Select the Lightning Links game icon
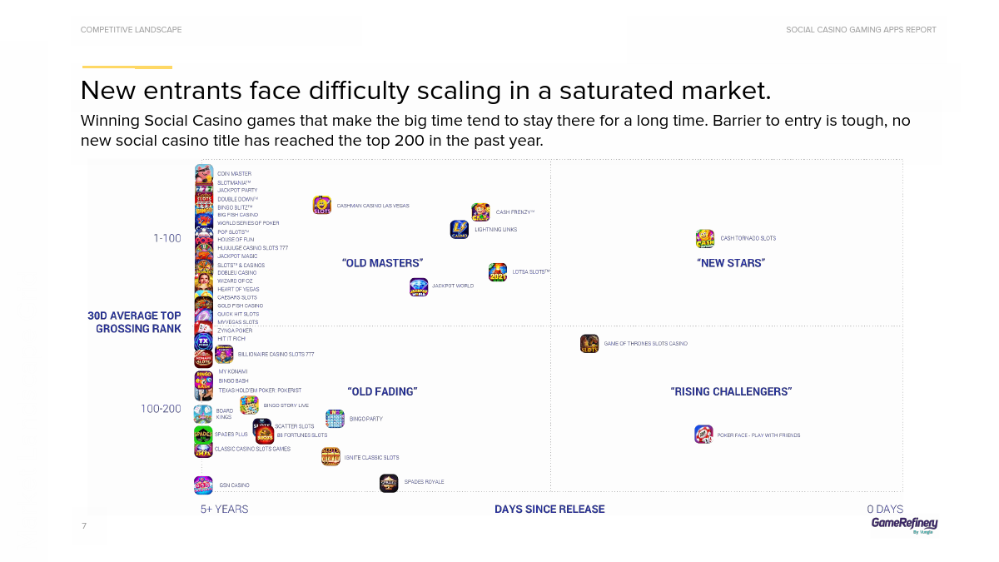 [460, 230]
